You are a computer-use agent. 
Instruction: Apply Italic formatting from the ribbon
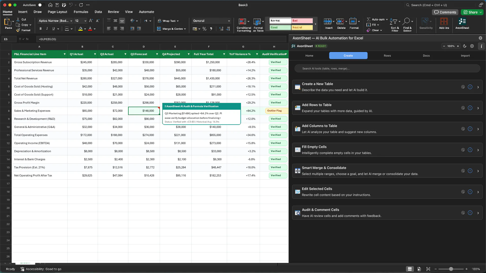47,29
